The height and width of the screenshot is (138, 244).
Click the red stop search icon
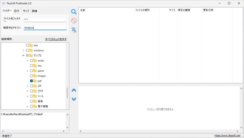click(x=74, y=21)
